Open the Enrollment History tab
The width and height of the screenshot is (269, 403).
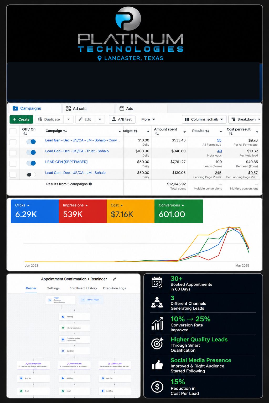(x=83, y=288)
